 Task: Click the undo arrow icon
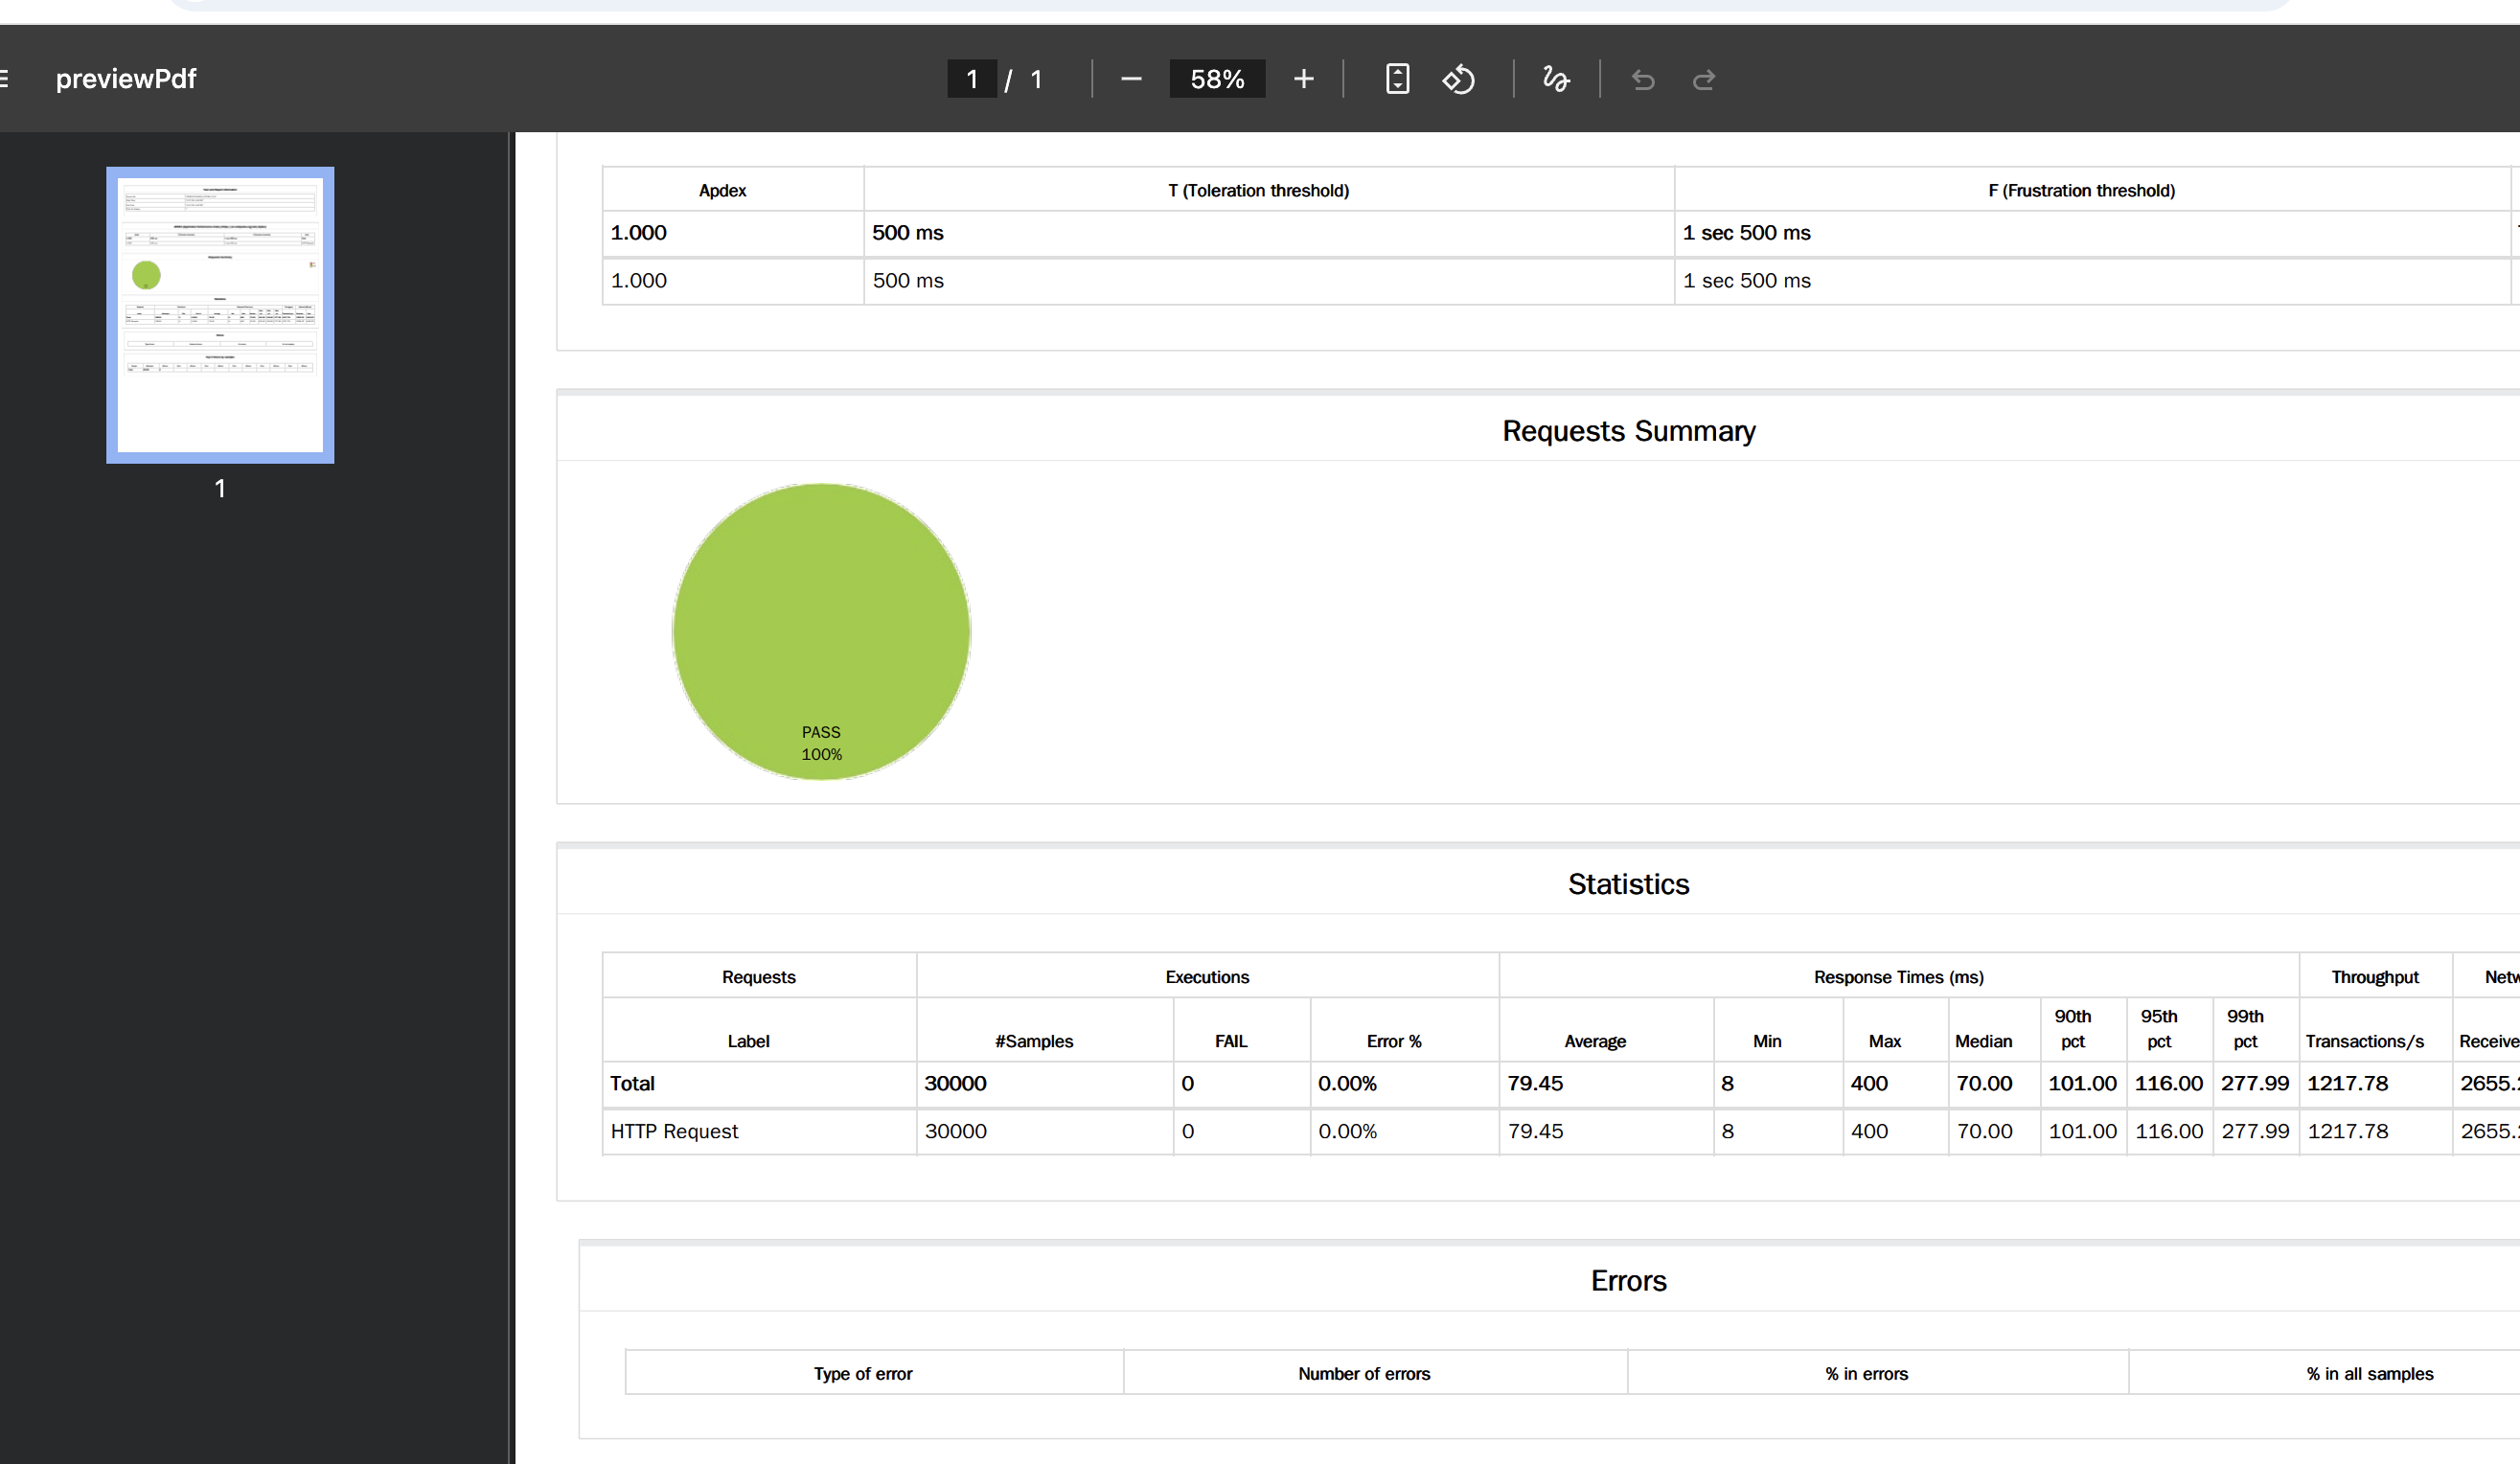tap(1643, 79)
